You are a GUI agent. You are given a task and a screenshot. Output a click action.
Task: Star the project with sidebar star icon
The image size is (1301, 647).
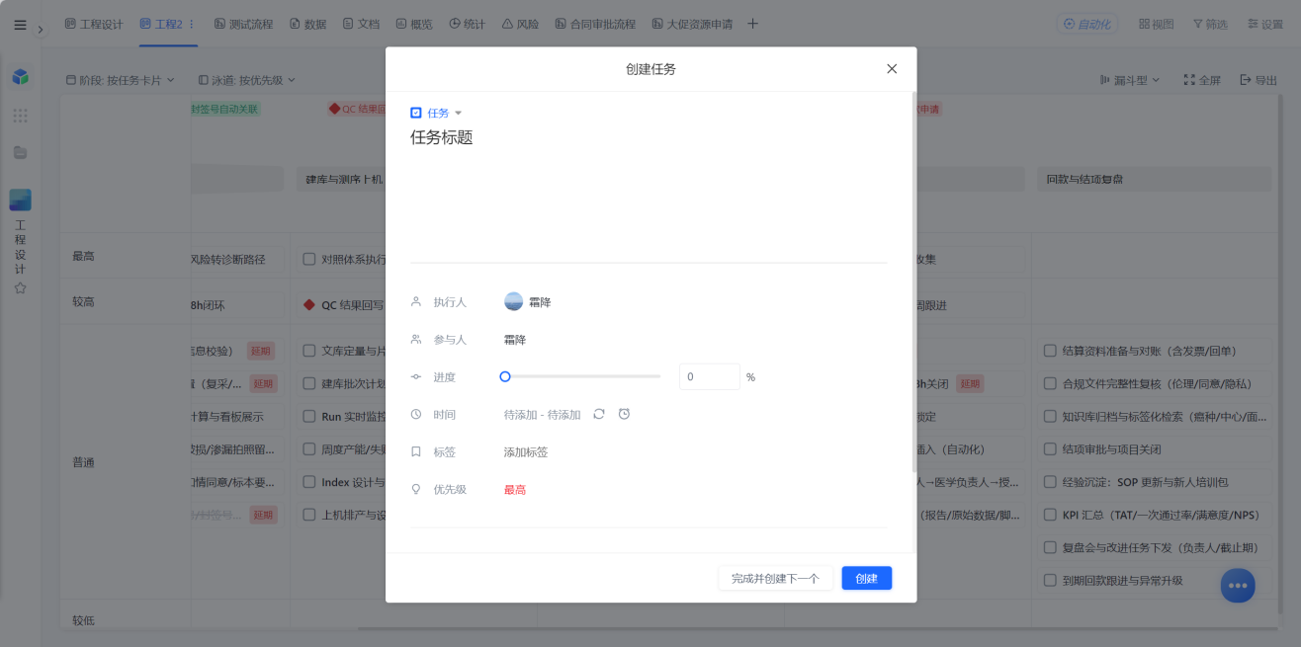[x=20, y=288]
